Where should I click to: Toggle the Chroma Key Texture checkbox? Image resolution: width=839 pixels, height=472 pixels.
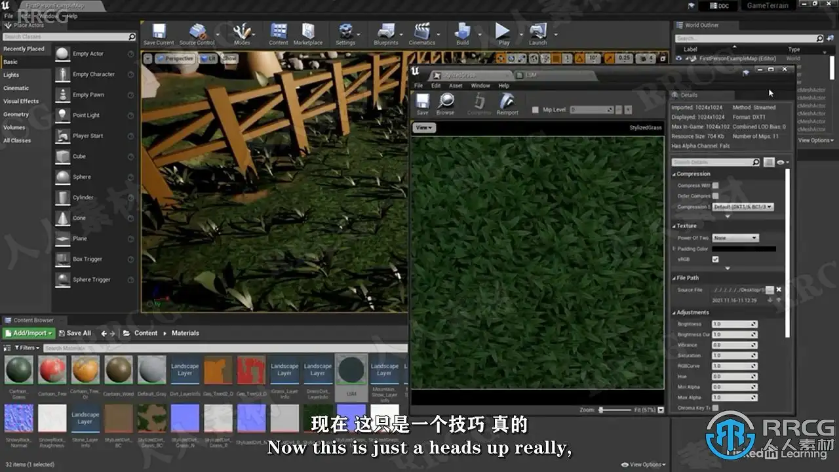715,408
